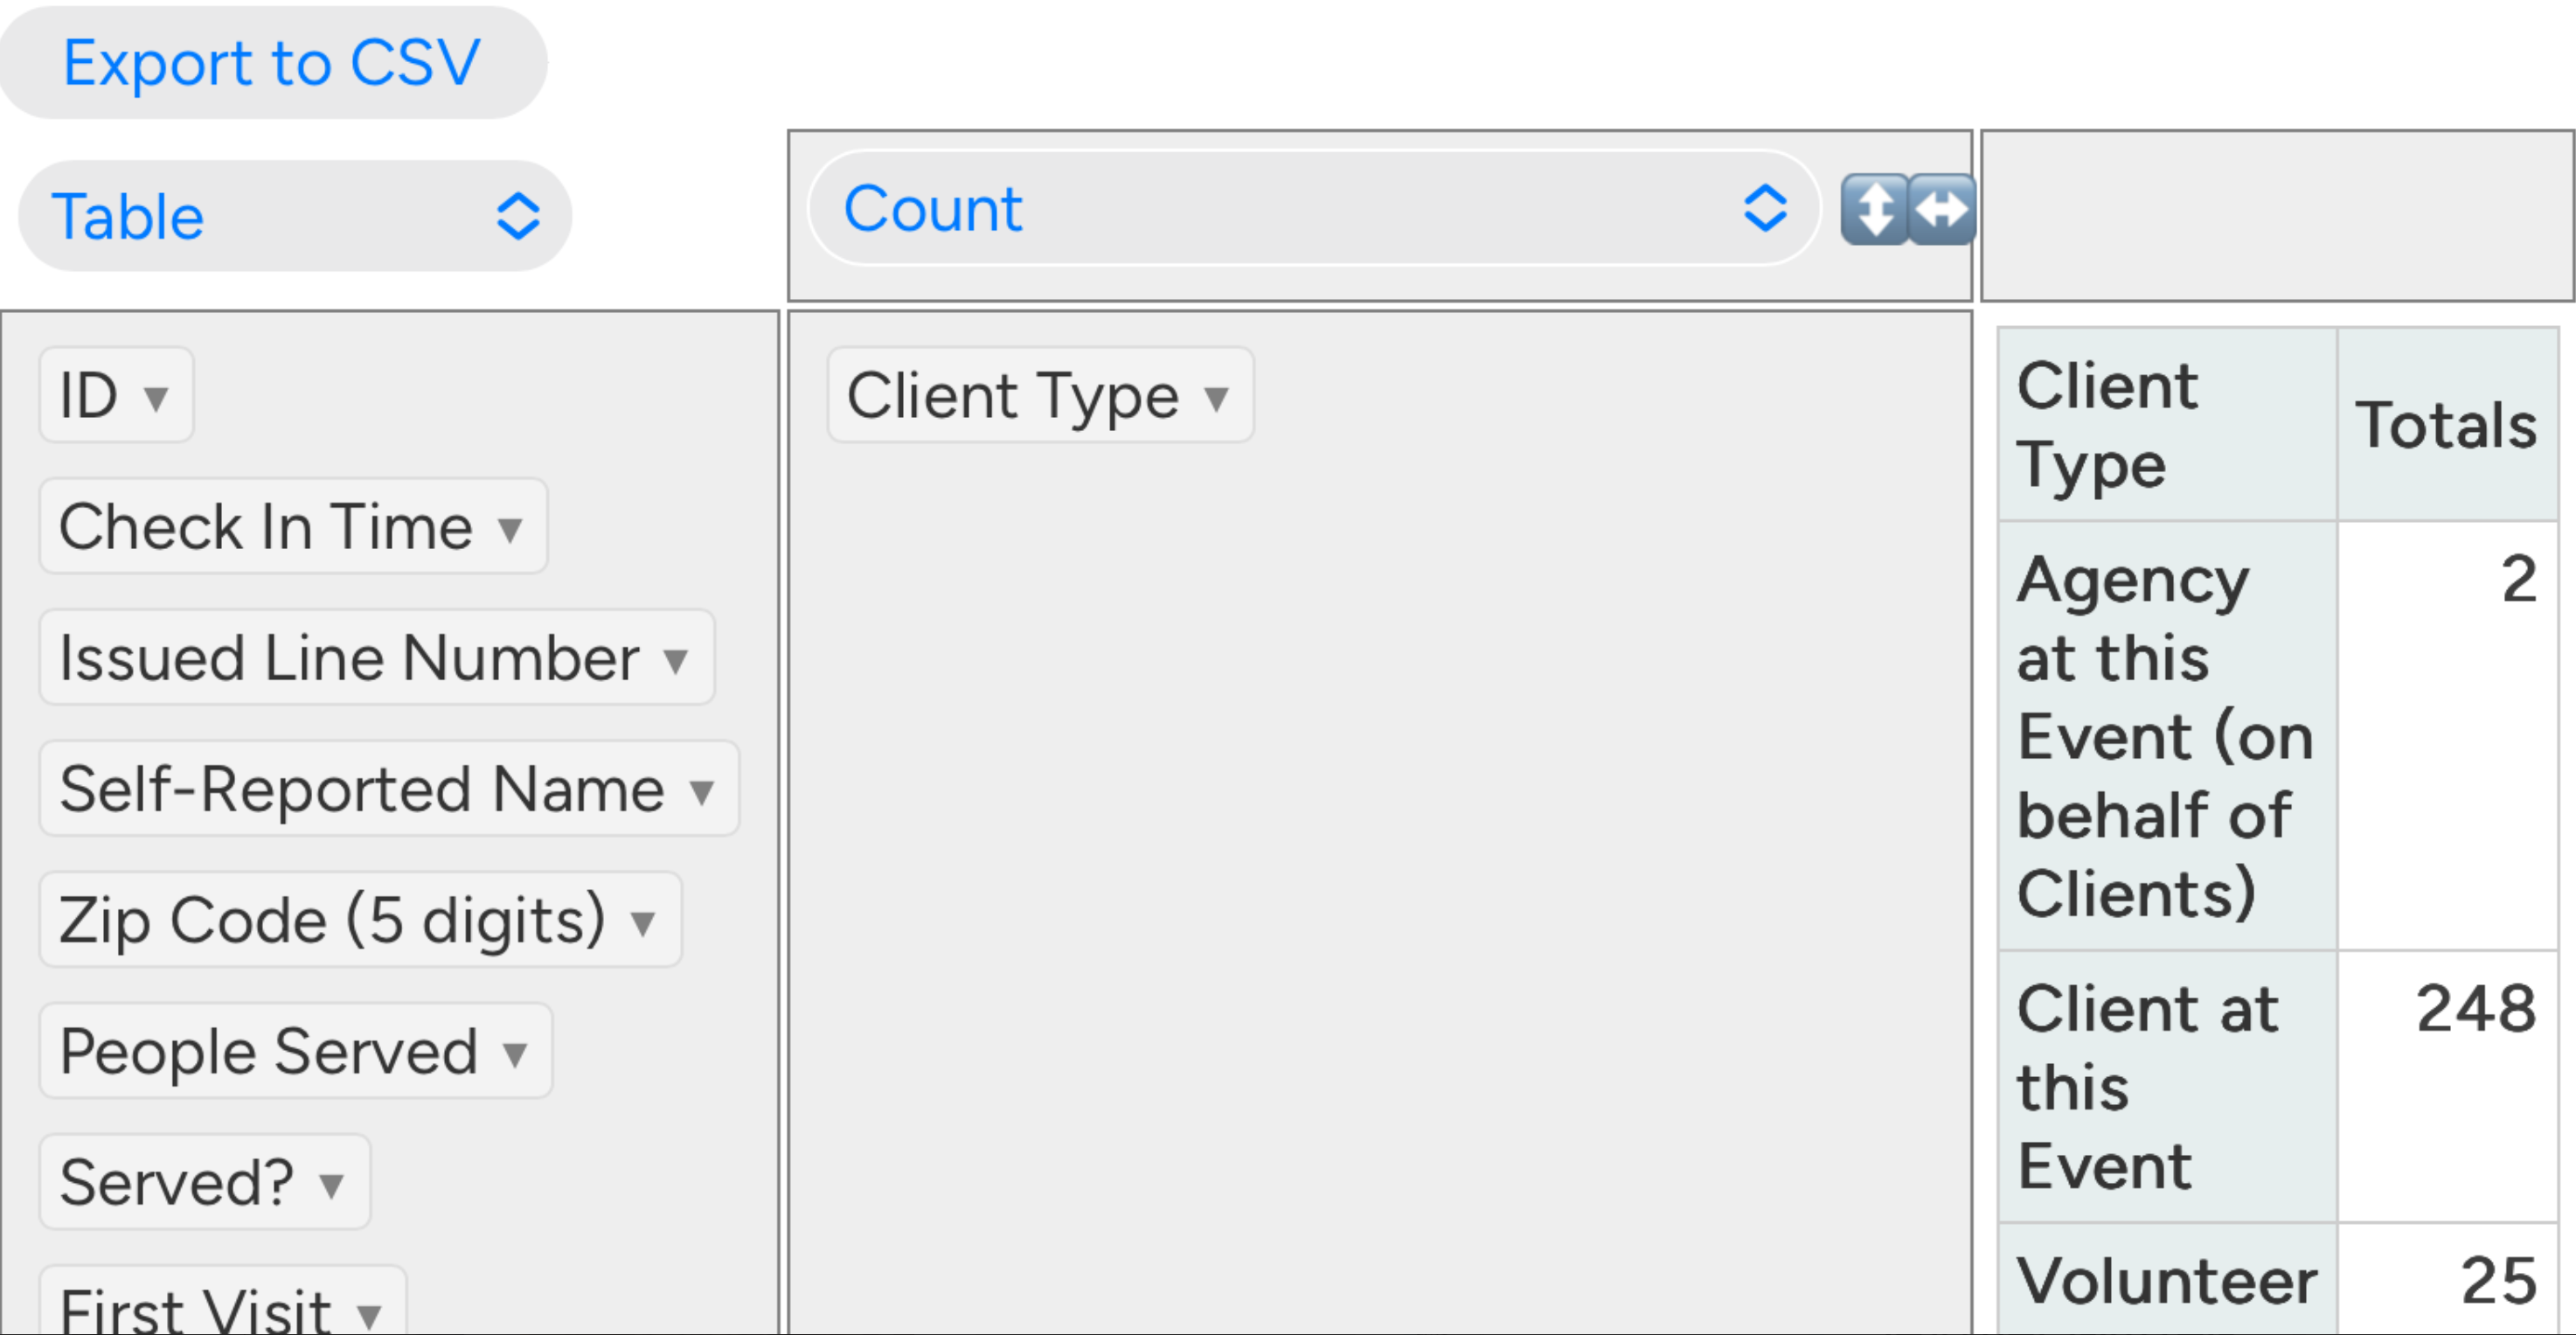Click Export to CSV button
2576x1335 pixels.
(x=272, y=63)
